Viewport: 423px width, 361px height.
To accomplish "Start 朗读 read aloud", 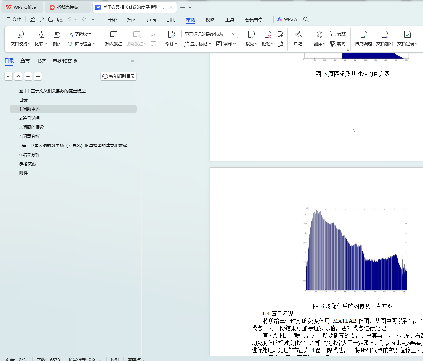I will [x=57, y=38].
